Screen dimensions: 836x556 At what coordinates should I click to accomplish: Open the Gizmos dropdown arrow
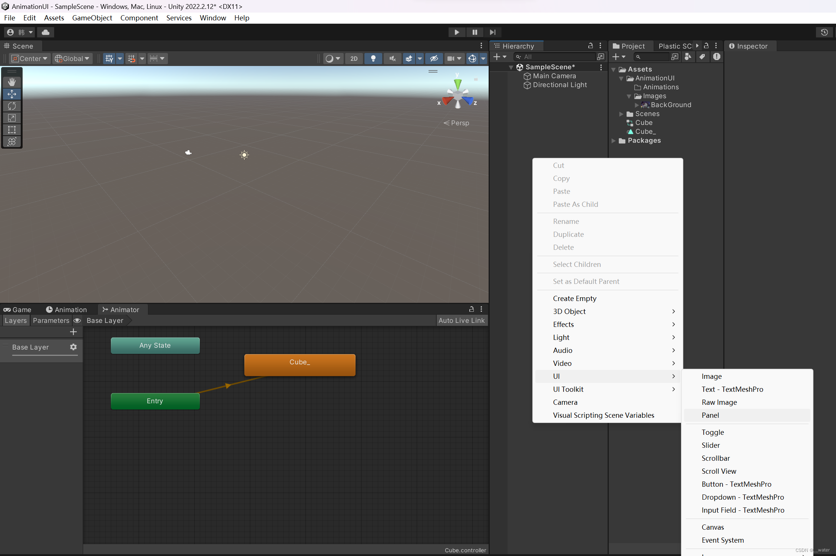[483, 59]
